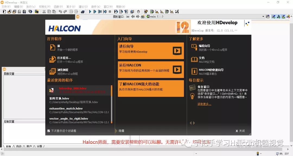Click the browse examples toolbar icon
293x156 pixels.
14,12
